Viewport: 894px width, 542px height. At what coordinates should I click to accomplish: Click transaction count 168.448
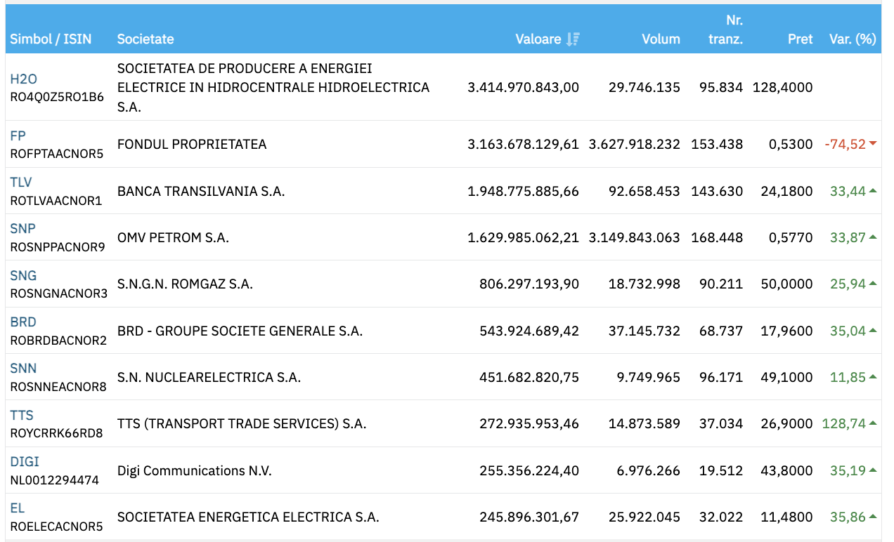[718, 237]
